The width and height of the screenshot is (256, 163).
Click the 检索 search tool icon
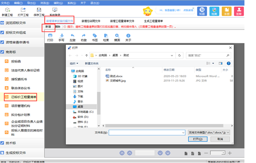tap(106, 36)
